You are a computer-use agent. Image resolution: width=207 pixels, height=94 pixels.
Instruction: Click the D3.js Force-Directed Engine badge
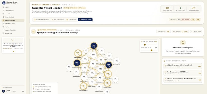(47, 30)
